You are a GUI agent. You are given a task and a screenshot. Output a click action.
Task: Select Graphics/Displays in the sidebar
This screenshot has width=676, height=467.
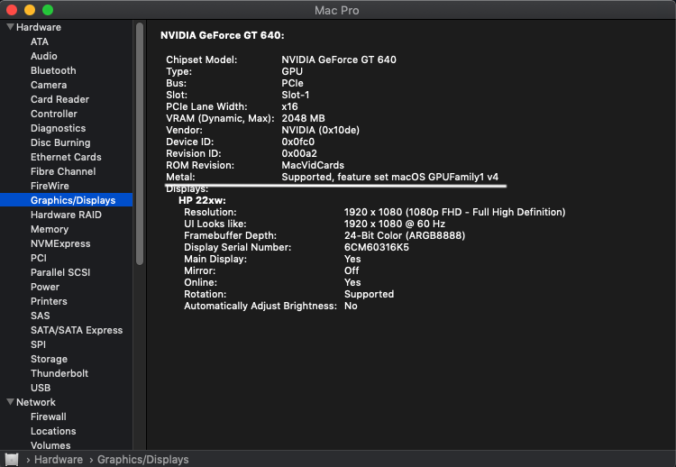pos(79,200)
